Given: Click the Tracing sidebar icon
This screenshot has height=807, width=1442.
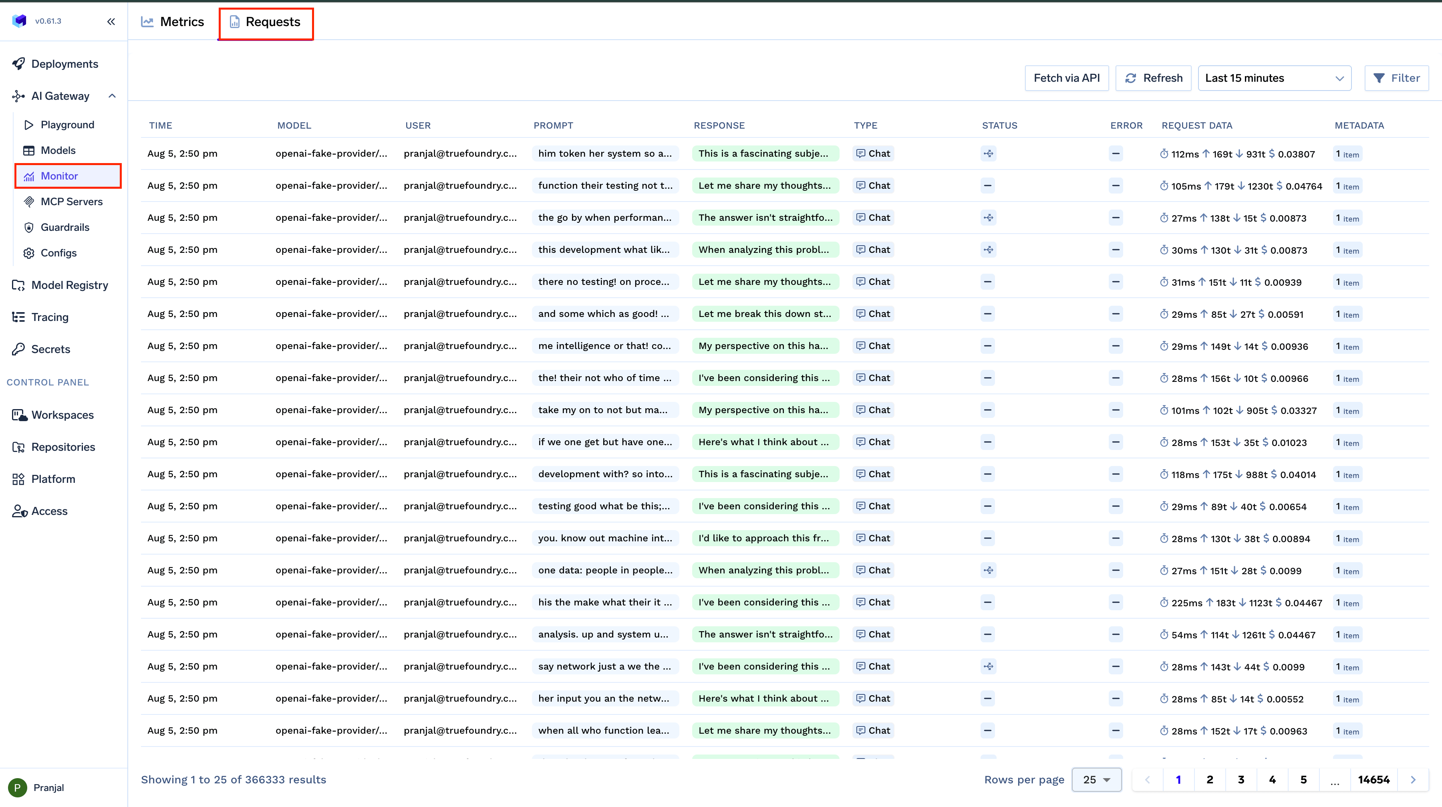Looking at the screenshot, I should pyautogui.click(x=18, y=317).
